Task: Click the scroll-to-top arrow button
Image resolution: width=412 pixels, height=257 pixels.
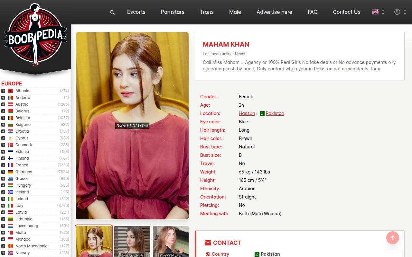Action: point(392,238)
